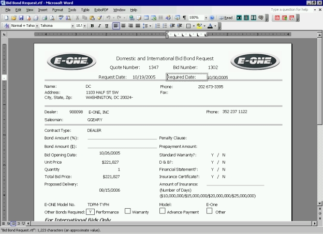Screen dimensions: 323x234
Task: Open the Format menu
Action: pos(57,10)
